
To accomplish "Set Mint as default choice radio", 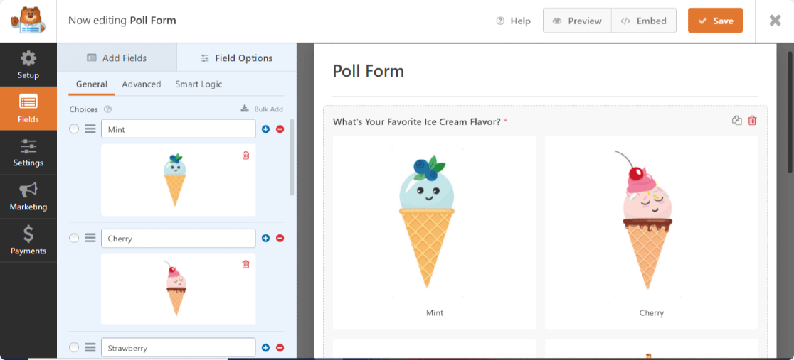I will [x=74, y=129].
